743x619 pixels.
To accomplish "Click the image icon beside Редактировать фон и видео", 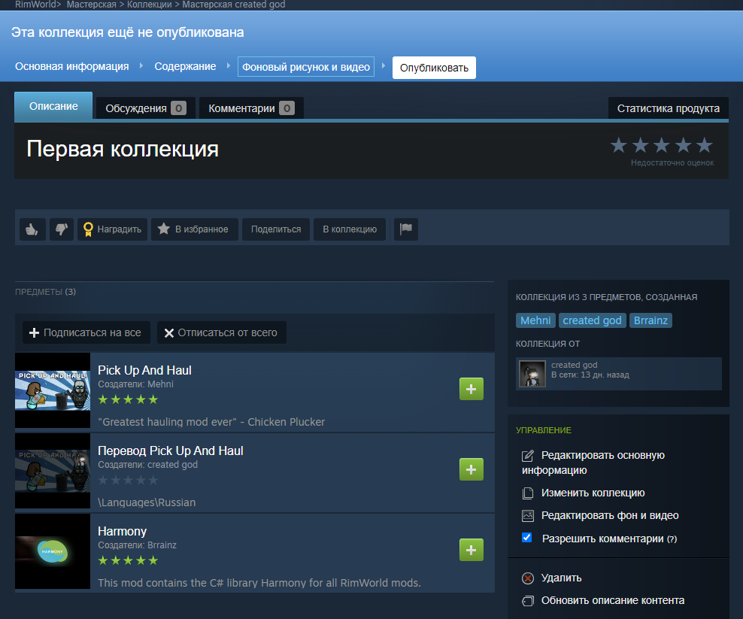I will (x=527, y=516).
